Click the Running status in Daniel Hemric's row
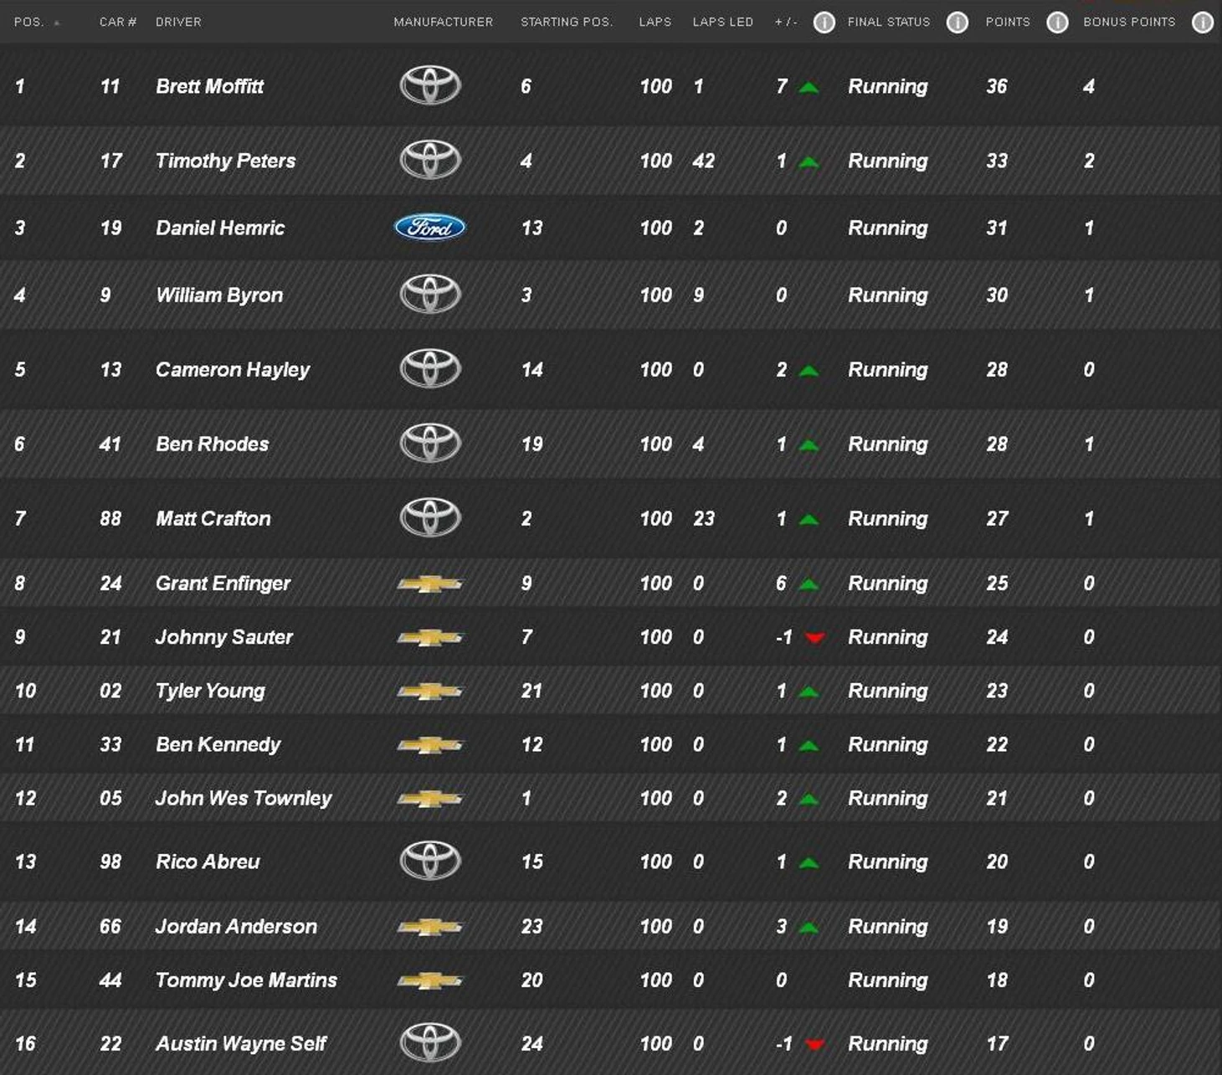This screenshot has height=1075, width=1222. click(x=888, y=228)
